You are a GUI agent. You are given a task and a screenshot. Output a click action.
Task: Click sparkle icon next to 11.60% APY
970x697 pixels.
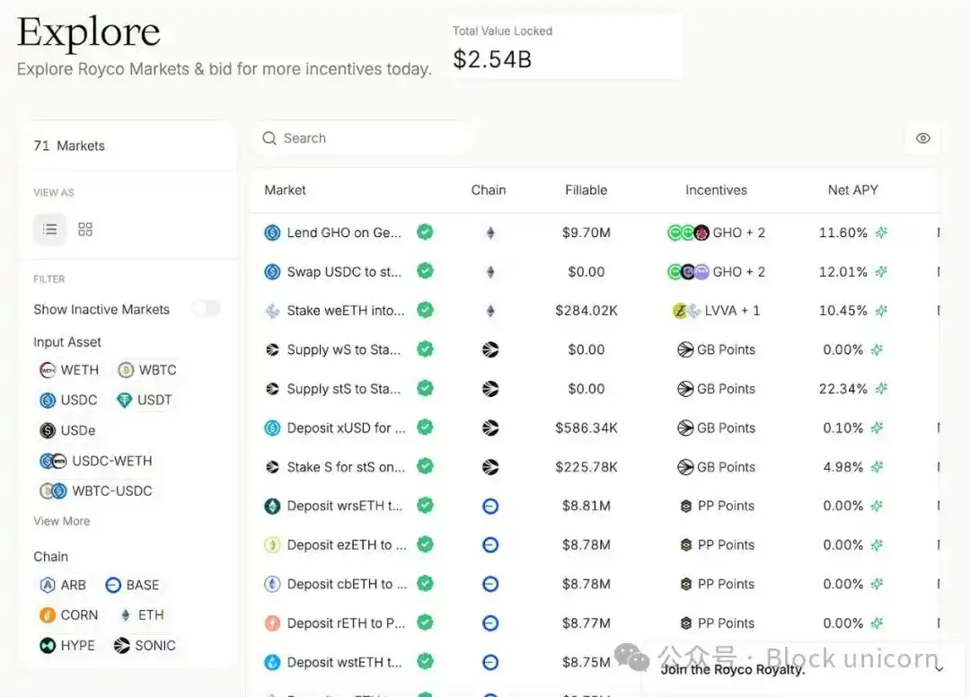(x=881, y=233)
